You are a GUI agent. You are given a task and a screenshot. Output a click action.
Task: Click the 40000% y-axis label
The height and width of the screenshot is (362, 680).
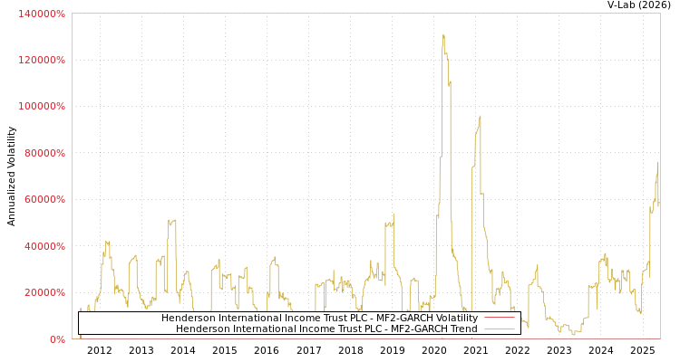click(44, 246)
